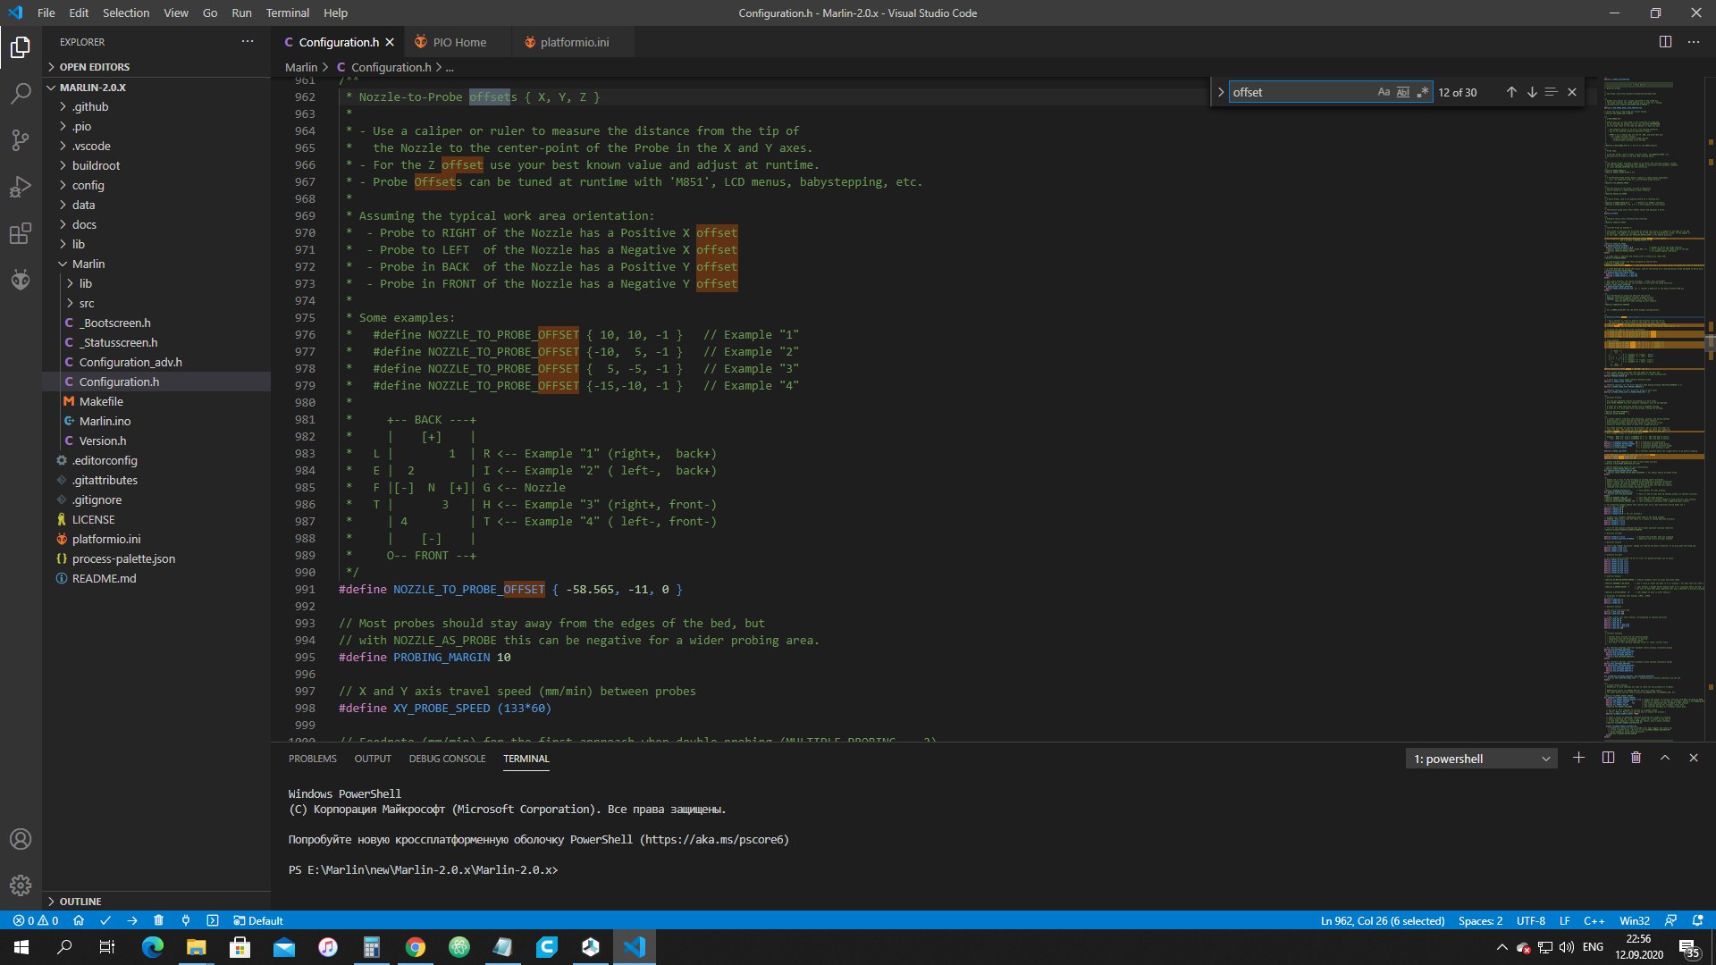Expand the src folder under Marlin
The width and height of the screenshot is (1716, 965).
coord(156,303)
